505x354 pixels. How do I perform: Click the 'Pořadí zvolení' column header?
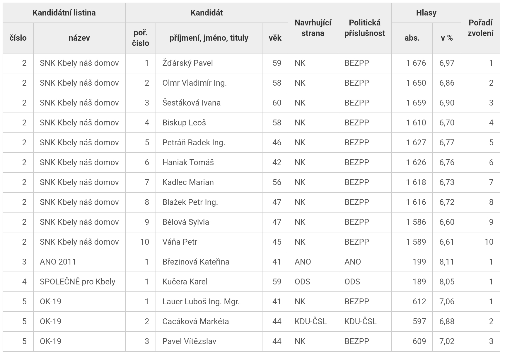[480, 28]
